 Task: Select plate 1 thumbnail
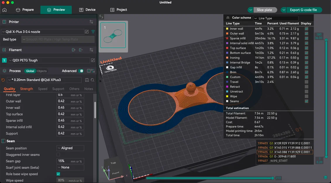tap(113, 35)
